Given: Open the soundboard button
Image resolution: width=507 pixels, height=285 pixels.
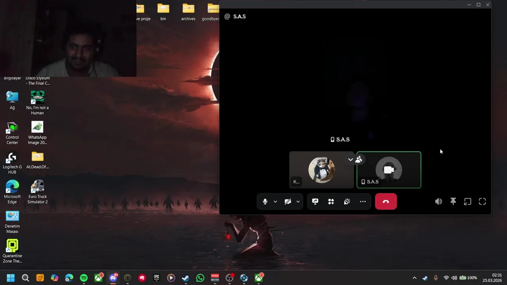Looking at the screenshot, I should [347, 201].
